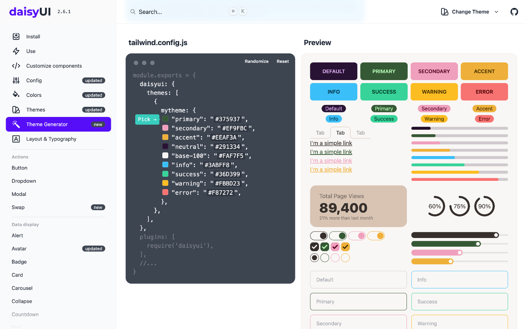Image resolution: width=526 pixels, height=329 pixels.
Task: Click the INFO preview button
Action: (x=334, y=92)
